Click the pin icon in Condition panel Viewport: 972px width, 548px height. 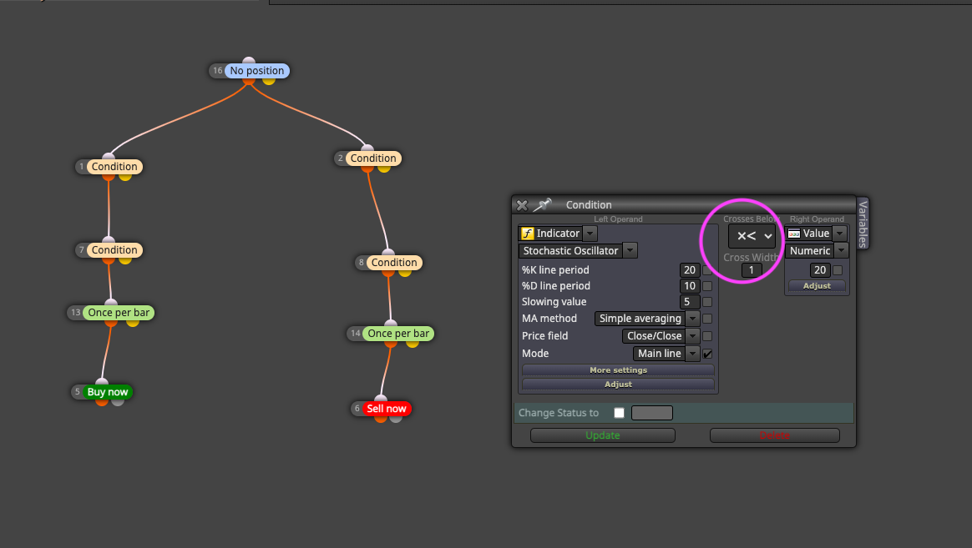coord(543,204)
